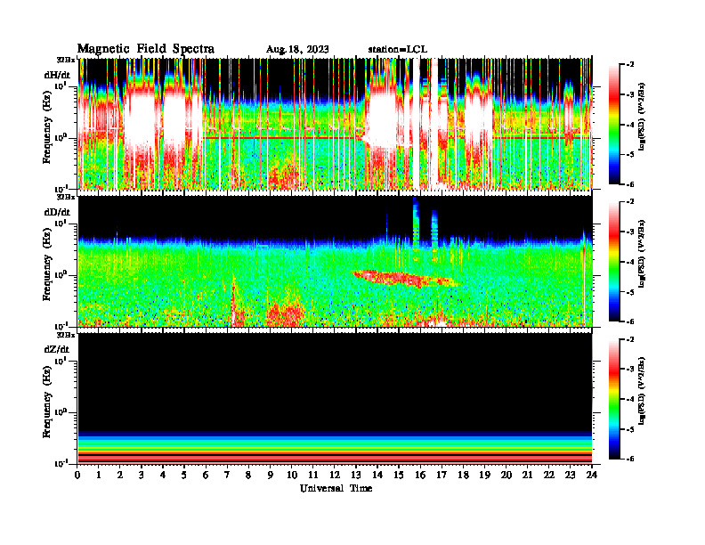
Task: Click hour tick label "9" on time axis
Action: 271,475
